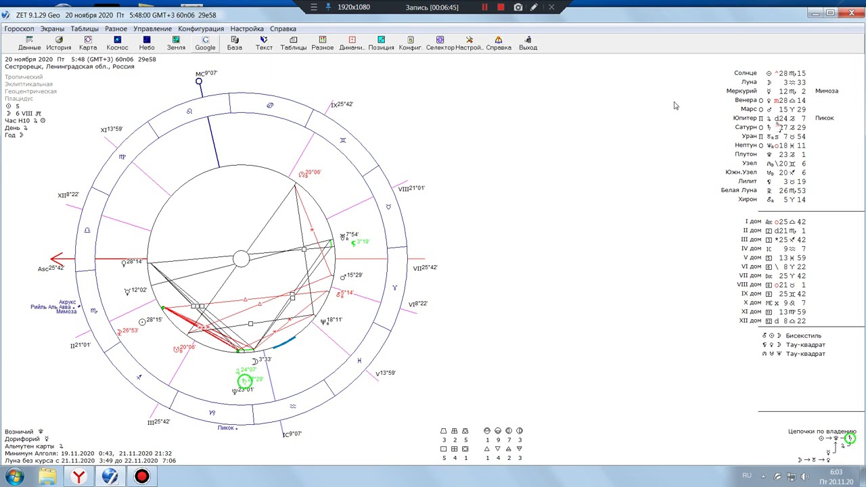
Task: Open the red recorder taskbar icon
Action: coord(142,476)
